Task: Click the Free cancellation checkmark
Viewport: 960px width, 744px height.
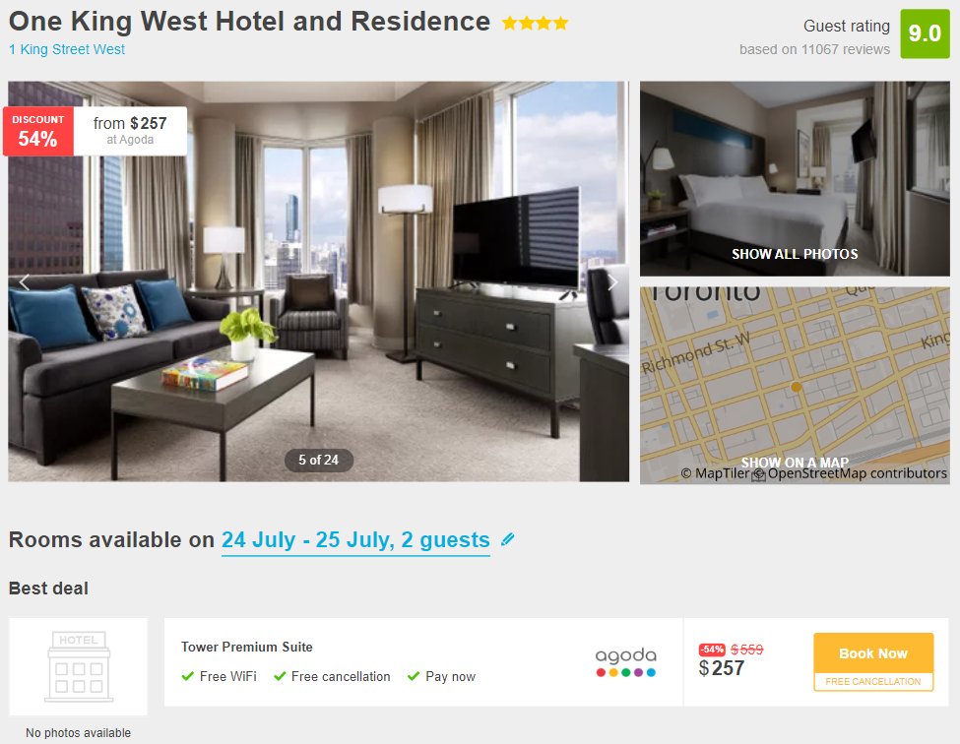Action: [280, 676]
